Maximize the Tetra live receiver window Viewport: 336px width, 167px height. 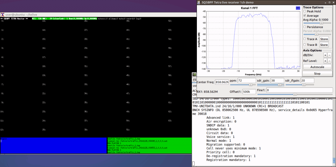[x=329, y=2]
